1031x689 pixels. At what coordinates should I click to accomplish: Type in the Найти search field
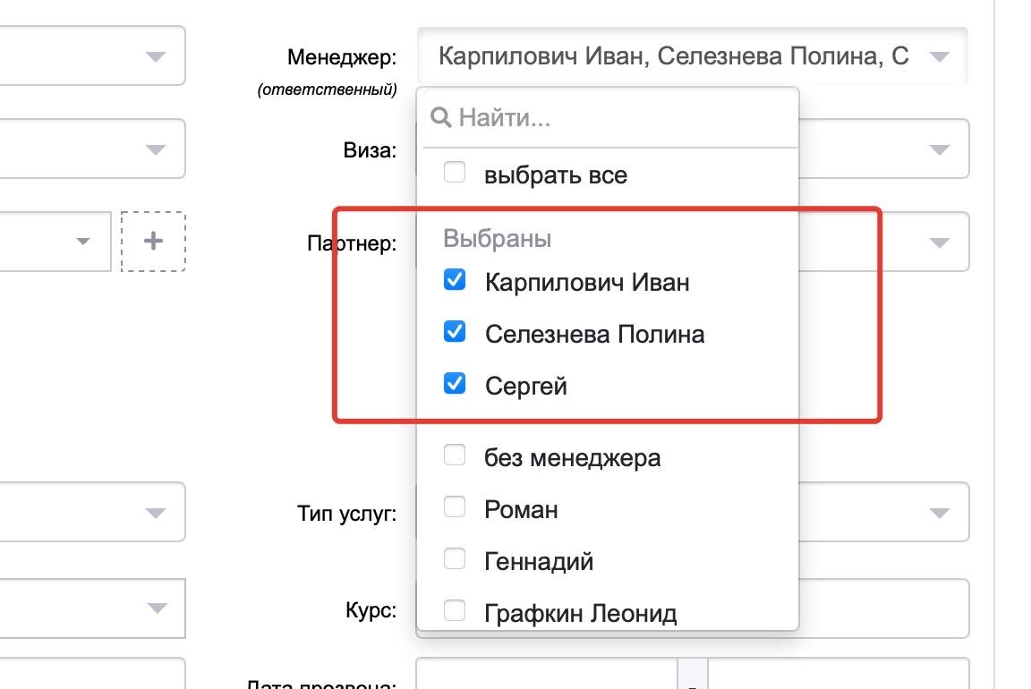tap(618, 117)
